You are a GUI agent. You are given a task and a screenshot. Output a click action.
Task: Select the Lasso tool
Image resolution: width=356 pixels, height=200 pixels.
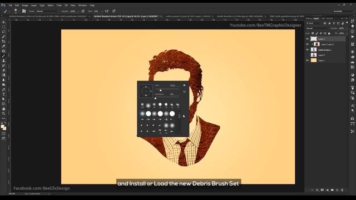[x=4, y=32]
